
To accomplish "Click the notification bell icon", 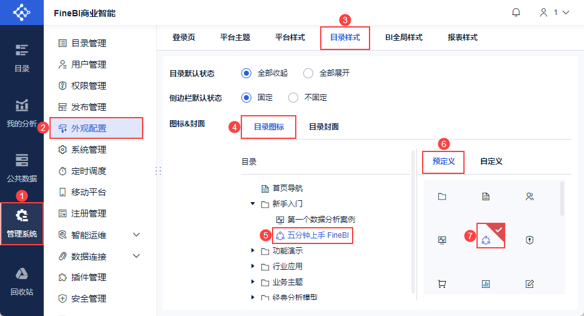I will point(516,13).
